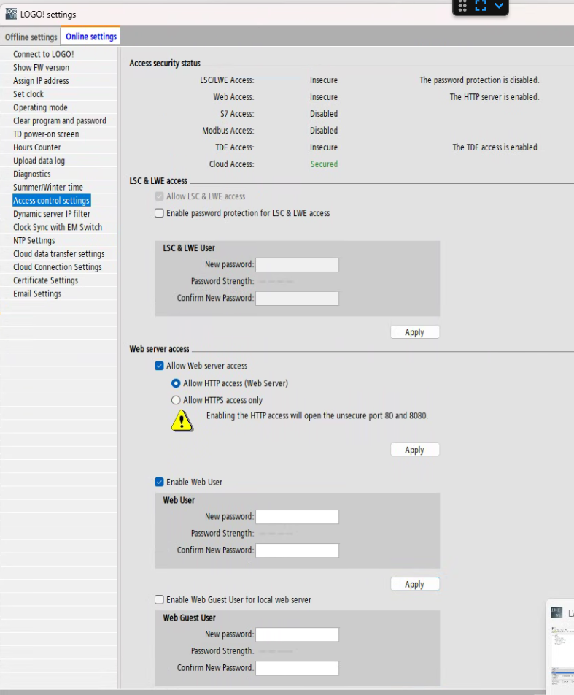Image resolution: width=574 pixels, height=695 pixels.
Task: Enable password protection for LSC & LWE access
Action: [159, 213]
